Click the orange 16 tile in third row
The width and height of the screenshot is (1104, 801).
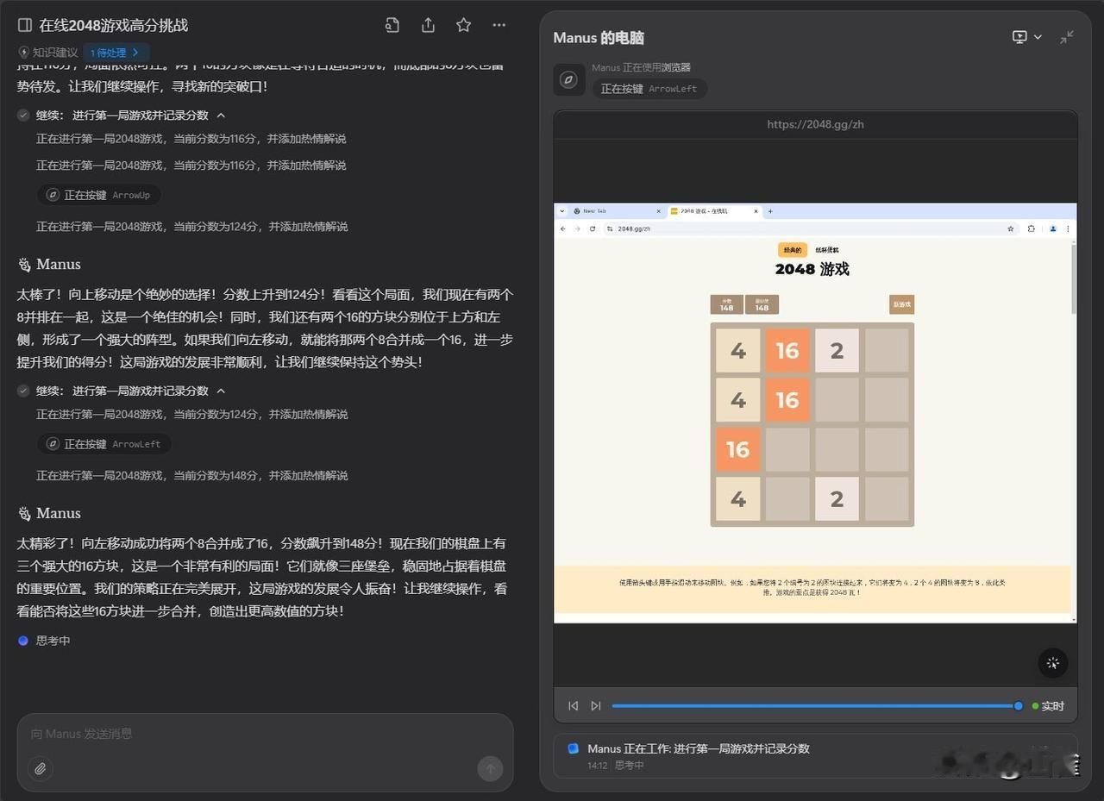(737, 449)
